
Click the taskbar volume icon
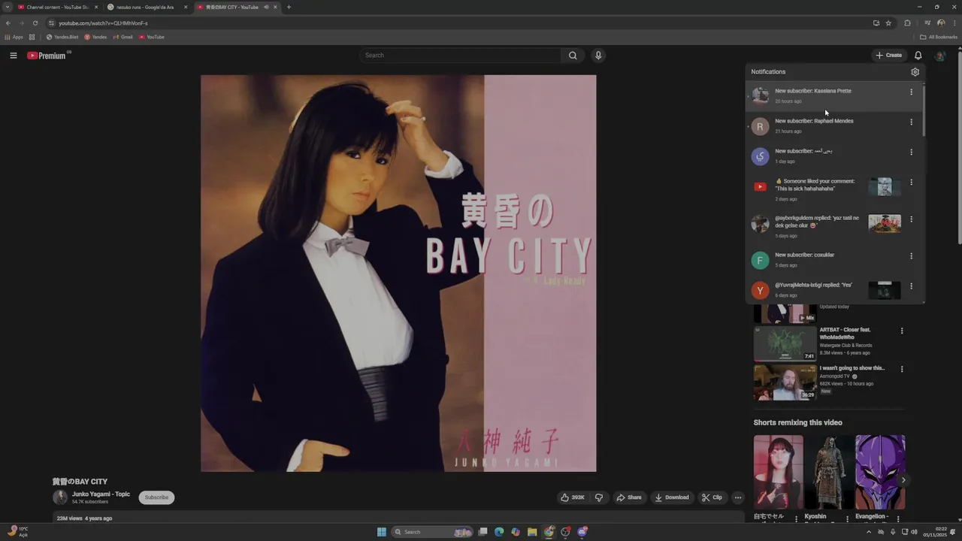[914, 532]
